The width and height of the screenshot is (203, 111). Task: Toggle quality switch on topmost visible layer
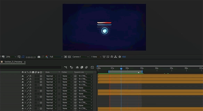pyautogui.click(x=28, y=76)
